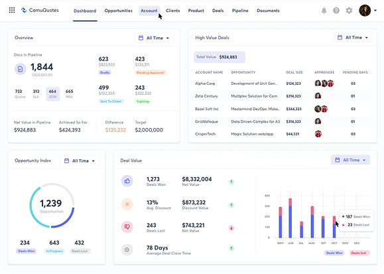Click the notifications bell icon
This screenshot has height=274, width=384.
[x=324, y=11]
